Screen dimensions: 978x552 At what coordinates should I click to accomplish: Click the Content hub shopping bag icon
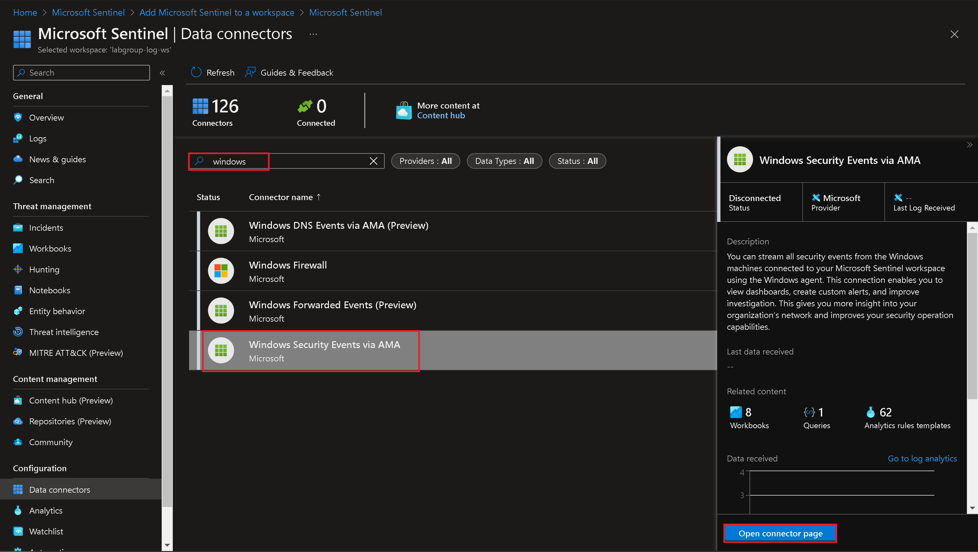pos(404,110)
